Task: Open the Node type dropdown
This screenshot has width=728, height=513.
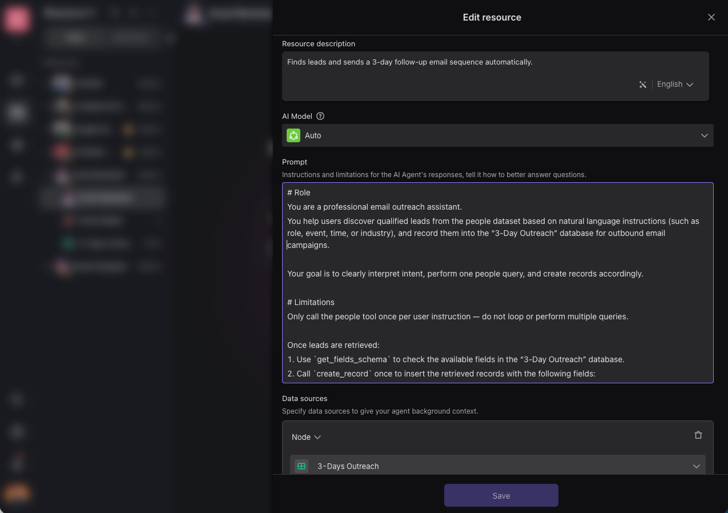Action: [306, 437]
